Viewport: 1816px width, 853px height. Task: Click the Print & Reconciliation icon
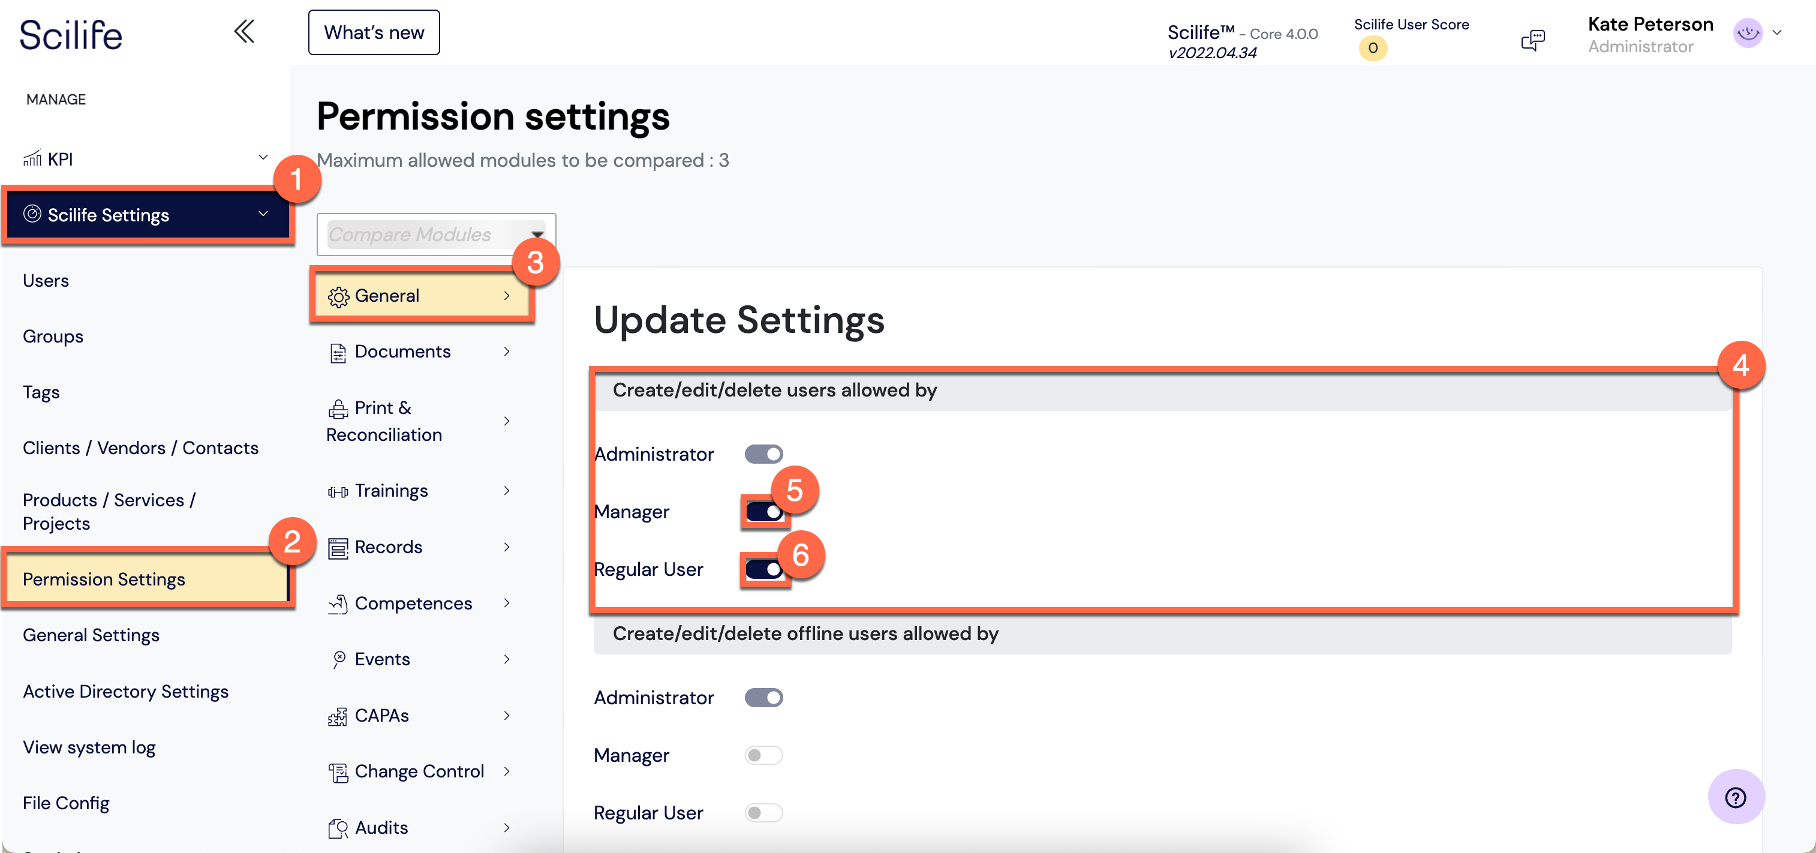338,407
